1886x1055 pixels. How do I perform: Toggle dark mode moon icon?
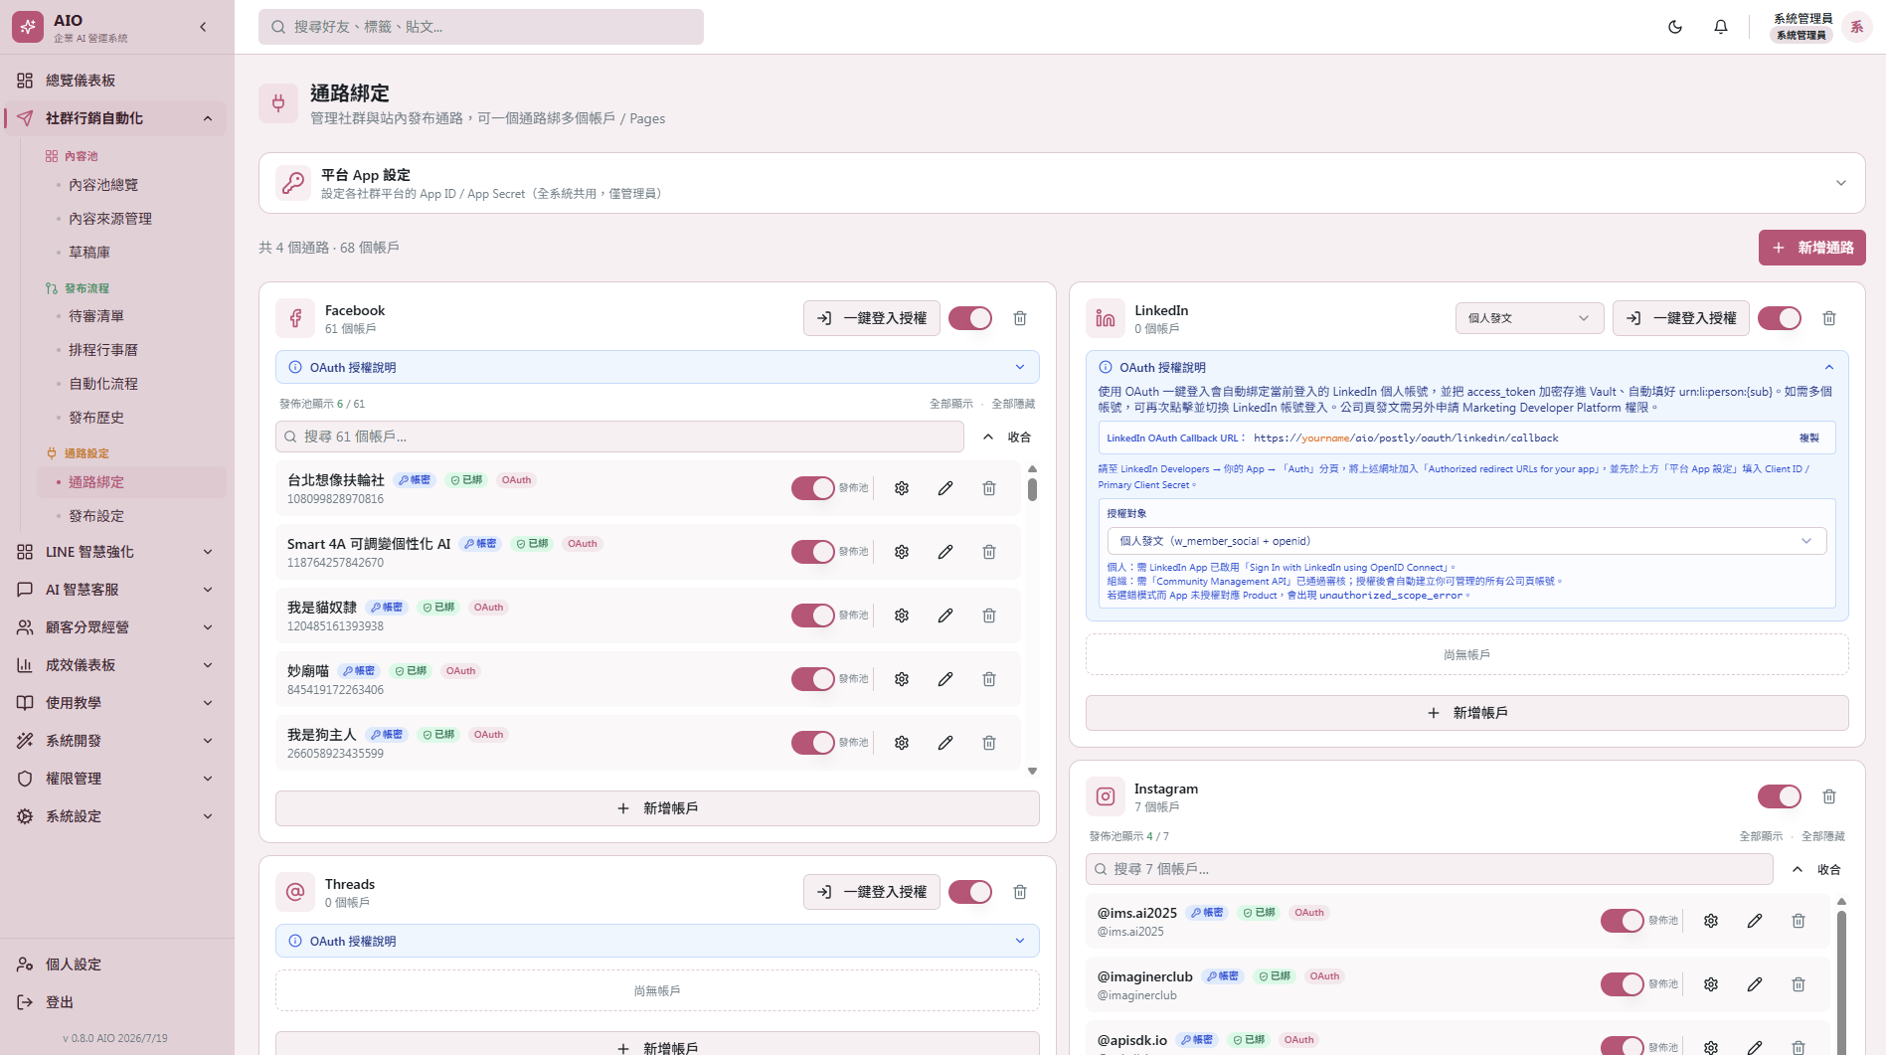pos(1675,27)
